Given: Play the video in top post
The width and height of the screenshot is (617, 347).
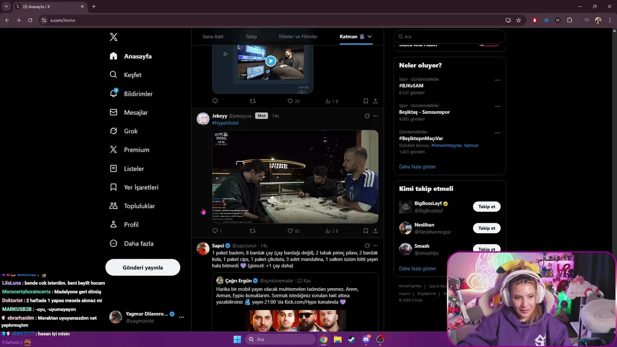Looking at the screenshot, I should click(x=271, y=61).
